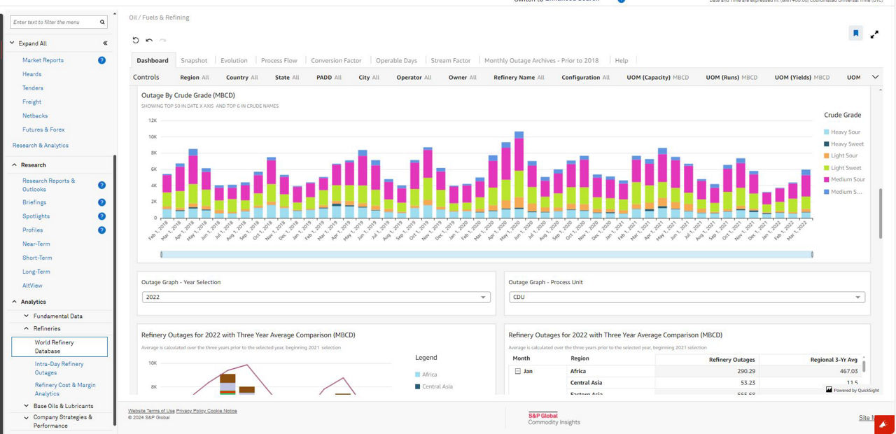Toggle Heavy Sour series in the legend

(x=845, y=132)
